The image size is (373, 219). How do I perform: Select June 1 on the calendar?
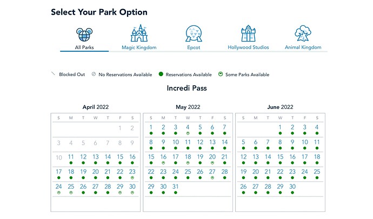click(280, 128)
